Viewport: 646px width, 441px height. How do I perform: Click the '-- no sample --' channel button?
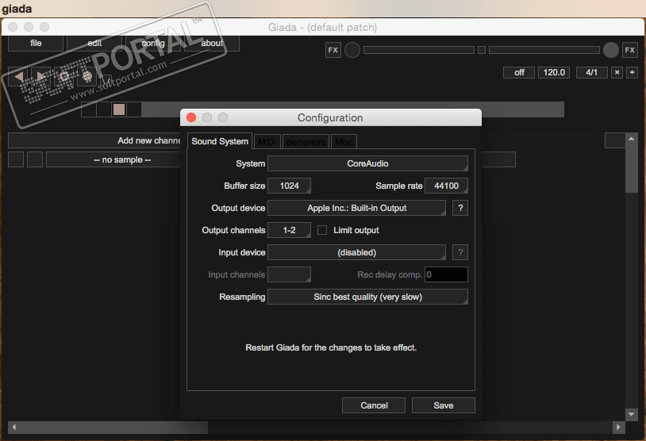coord(113,159)
